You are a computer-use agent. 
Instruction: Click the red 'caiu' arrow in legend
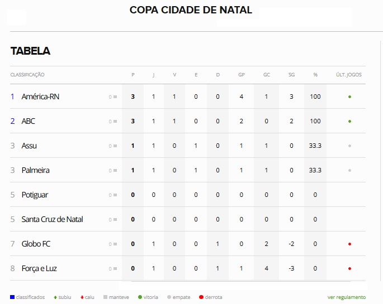(82, 297)
